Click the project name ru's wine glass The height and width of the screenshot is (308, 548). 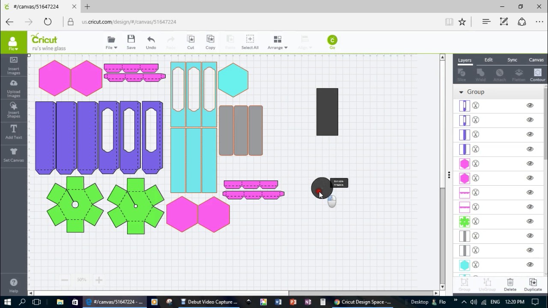tap(49, 48)
